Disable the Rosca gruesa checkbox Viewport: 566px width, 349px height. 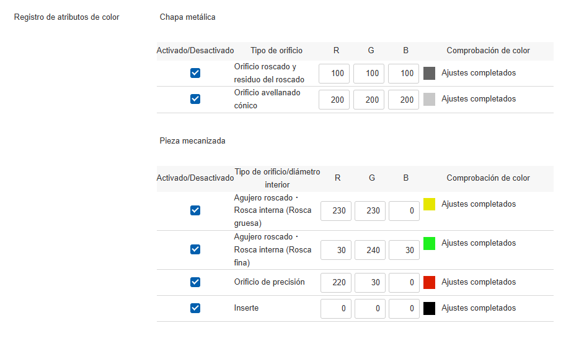[195, 210]
